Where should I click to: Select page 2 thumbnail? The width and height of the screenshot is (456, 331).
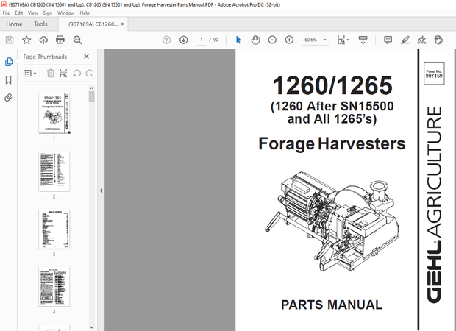click(x=54, y=171)
